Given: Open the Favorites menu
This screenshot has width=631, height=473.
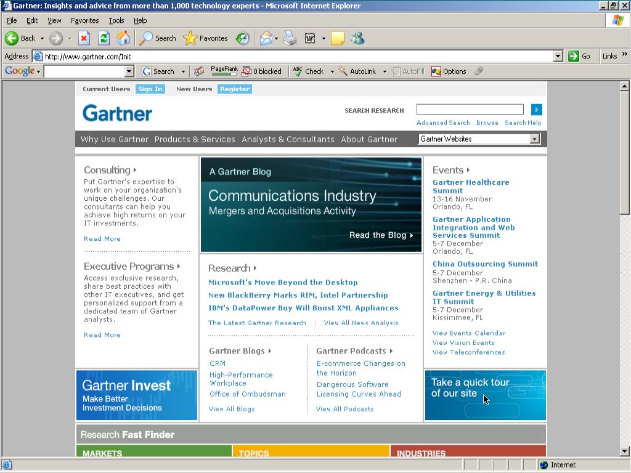Looking at the screenshot, I should tap(84, 20).
